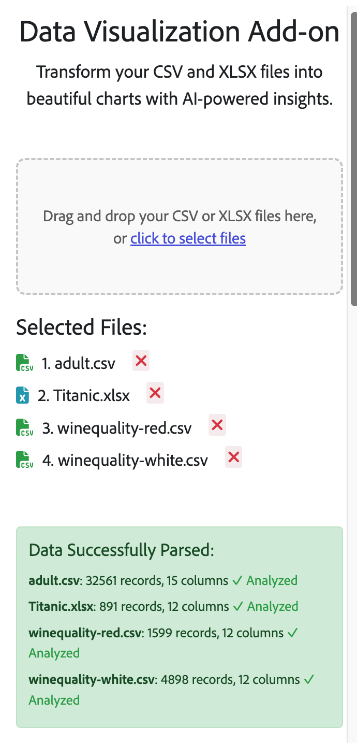The image size is (357, 743).
Task: Click the Titanic.xlsx spreadsheet icon
Action: [x=22, y=395]
